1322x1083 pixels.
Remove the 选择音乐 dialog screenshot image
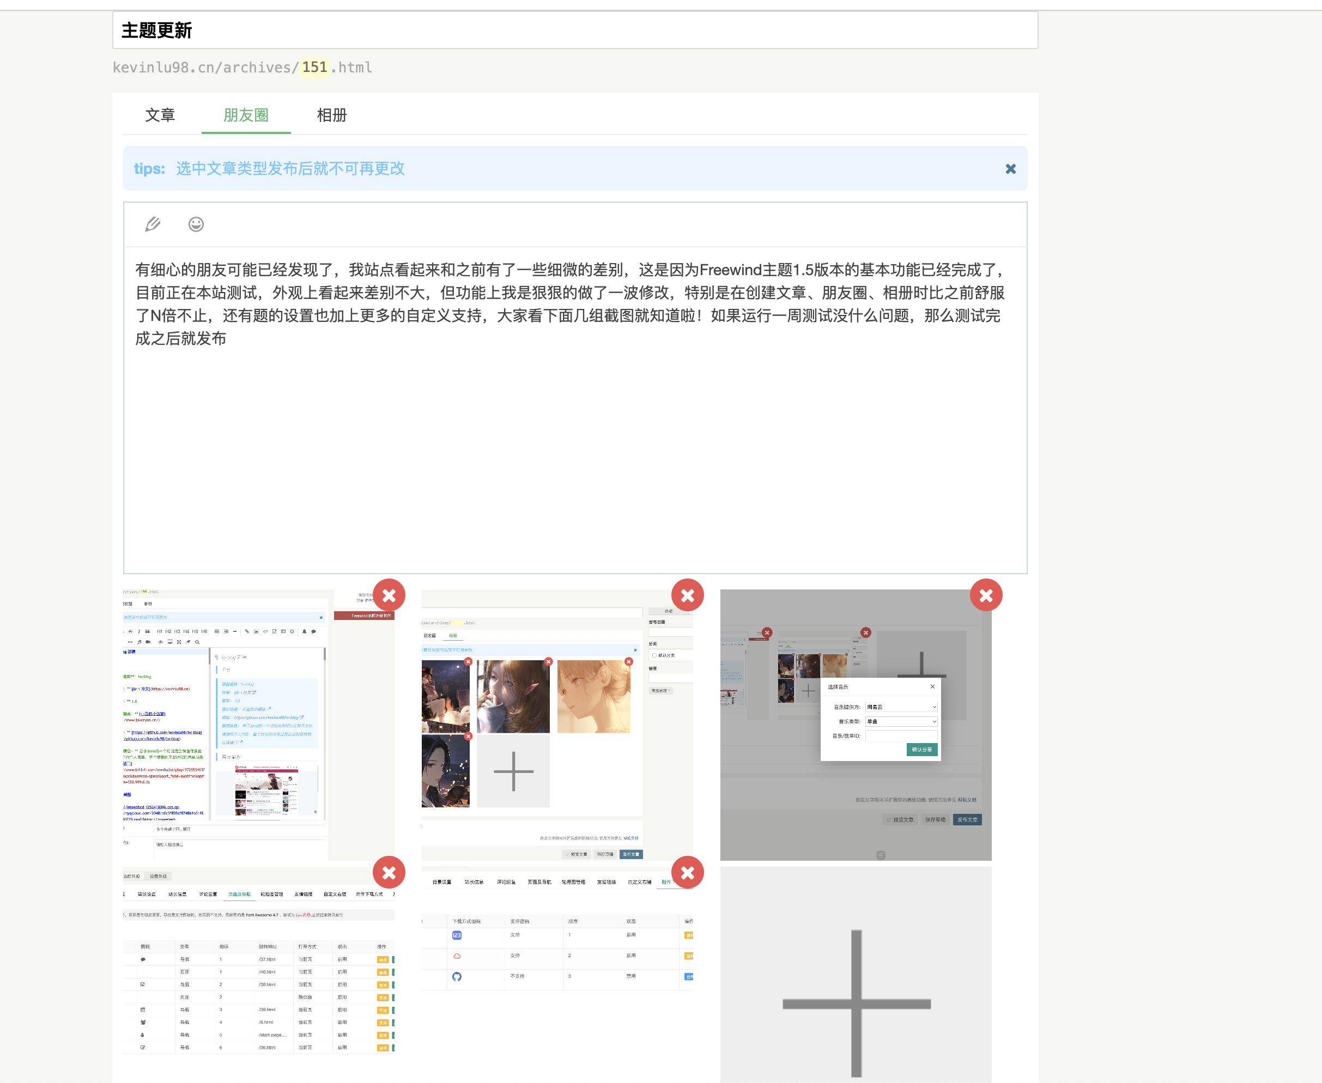(x=986, y=595)
